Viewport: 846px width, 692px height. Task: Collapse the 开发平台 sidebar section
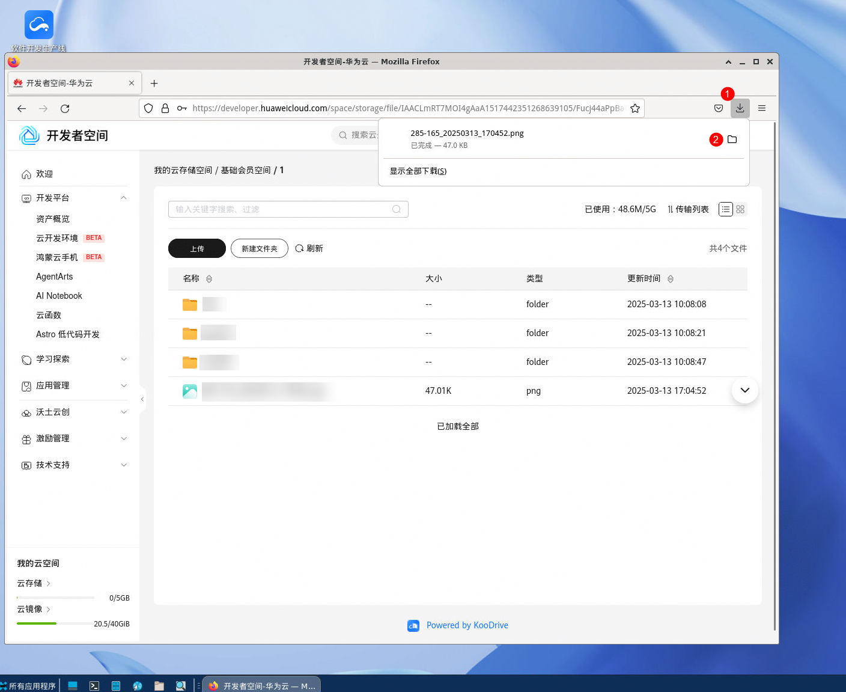pos(124,198)
